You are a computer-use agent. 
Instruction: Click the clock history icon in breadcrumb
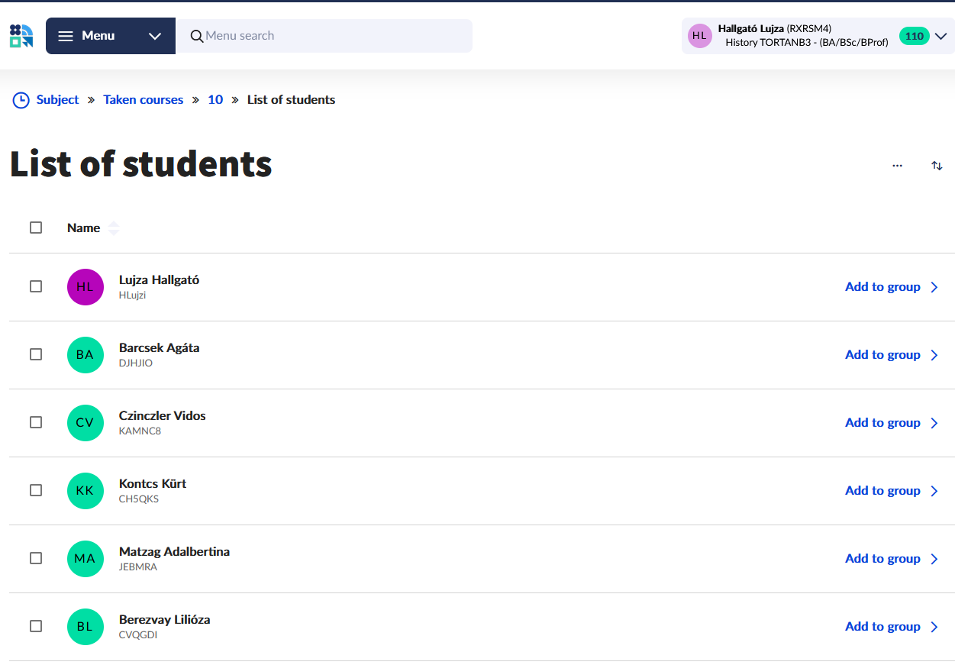coord(21,100)
